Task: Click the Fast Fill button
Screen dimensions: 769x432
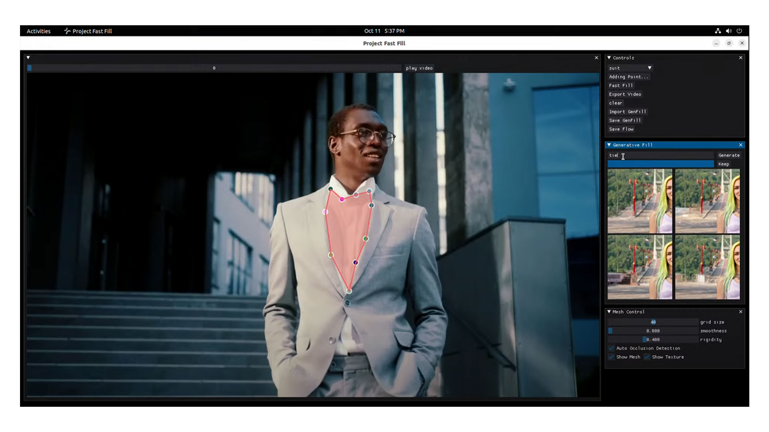Action: click(x=621, y=86)
